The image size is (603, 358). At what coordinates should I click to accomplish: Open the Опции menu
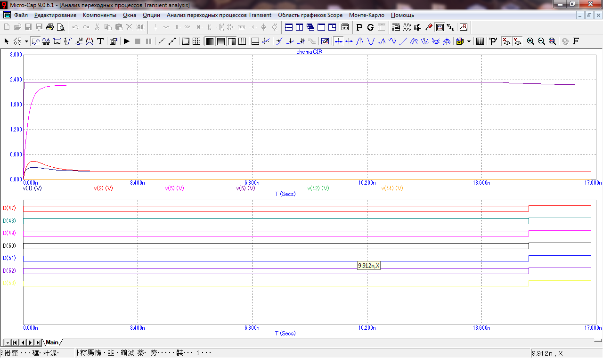pyautogui.click(x=151, y=15)
